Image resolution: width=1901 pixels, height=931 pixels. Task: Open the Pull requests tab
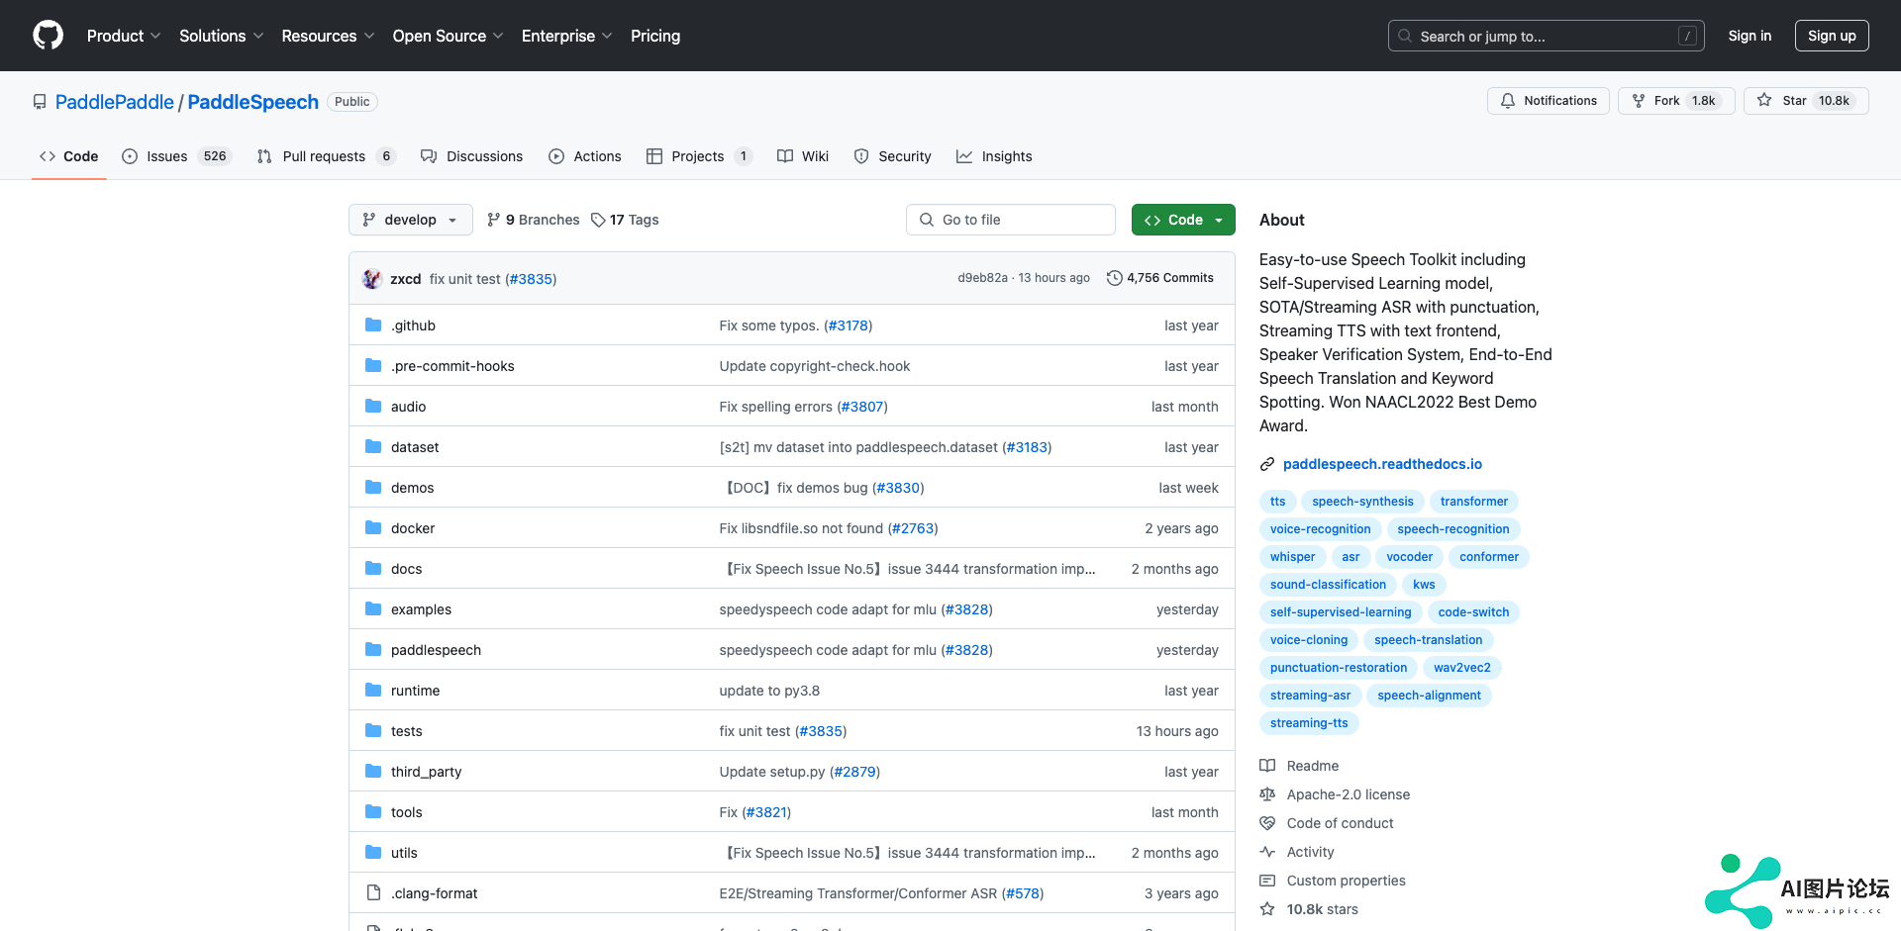coord(326,156)
